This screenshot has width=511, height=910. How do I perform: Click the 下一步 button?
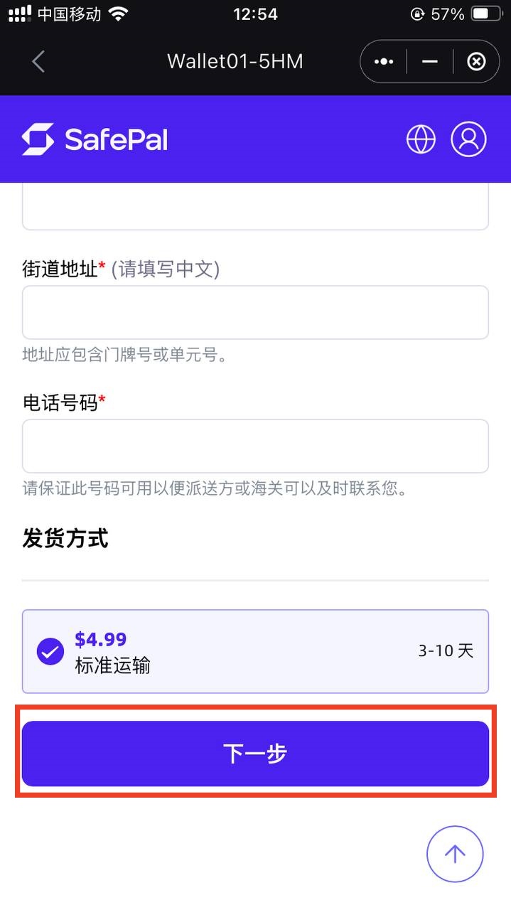coord(255,754)
